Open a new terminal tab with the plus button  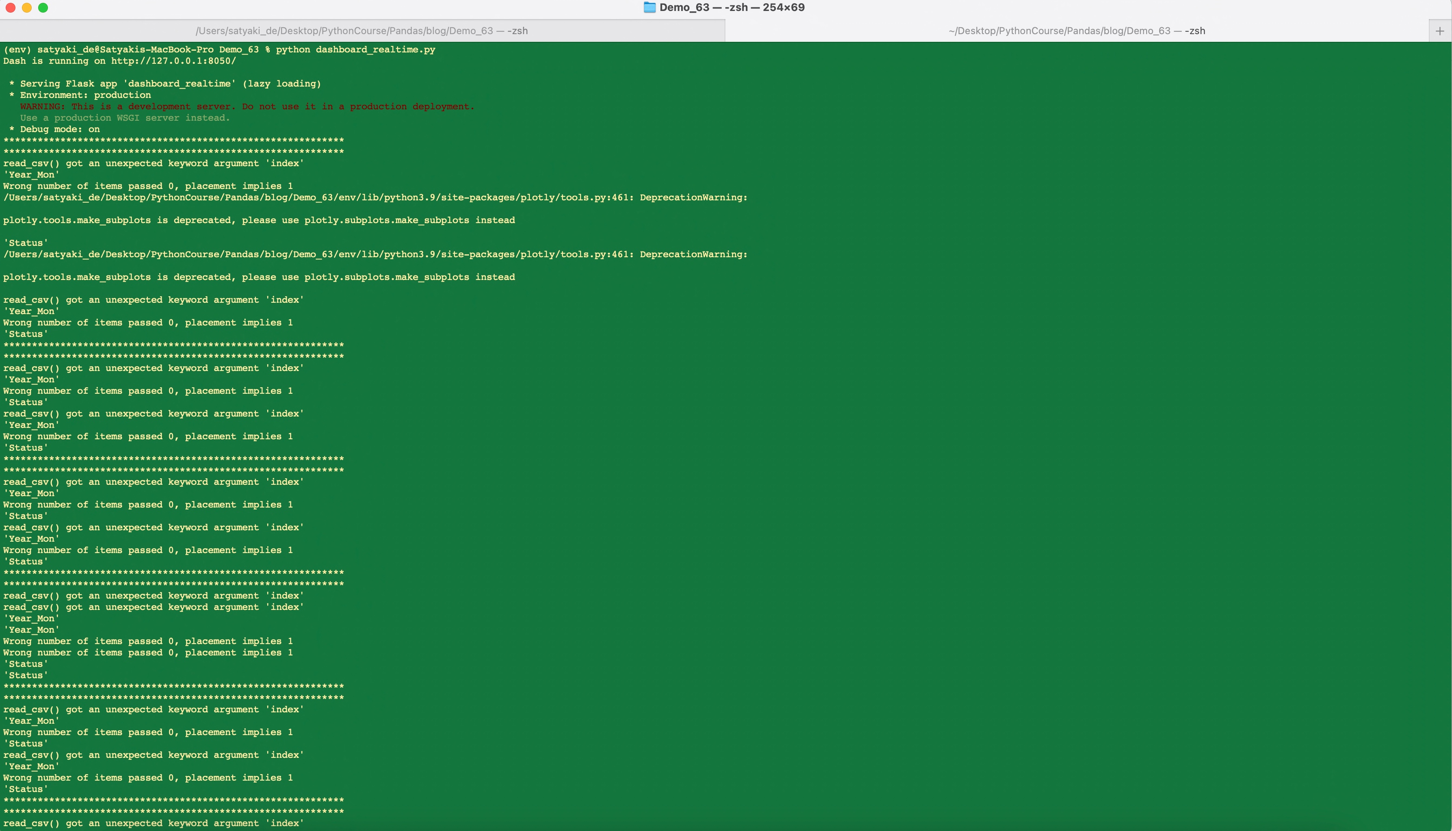pos(1439,31)
